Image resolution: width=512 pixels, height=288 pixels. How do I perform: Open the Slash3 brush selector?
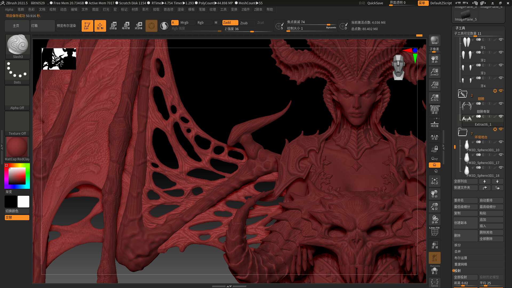pos(18,47)
